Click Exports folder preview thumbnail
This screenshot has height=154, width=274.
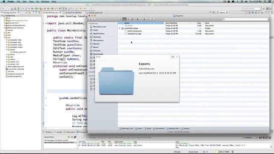coord(116,81)
